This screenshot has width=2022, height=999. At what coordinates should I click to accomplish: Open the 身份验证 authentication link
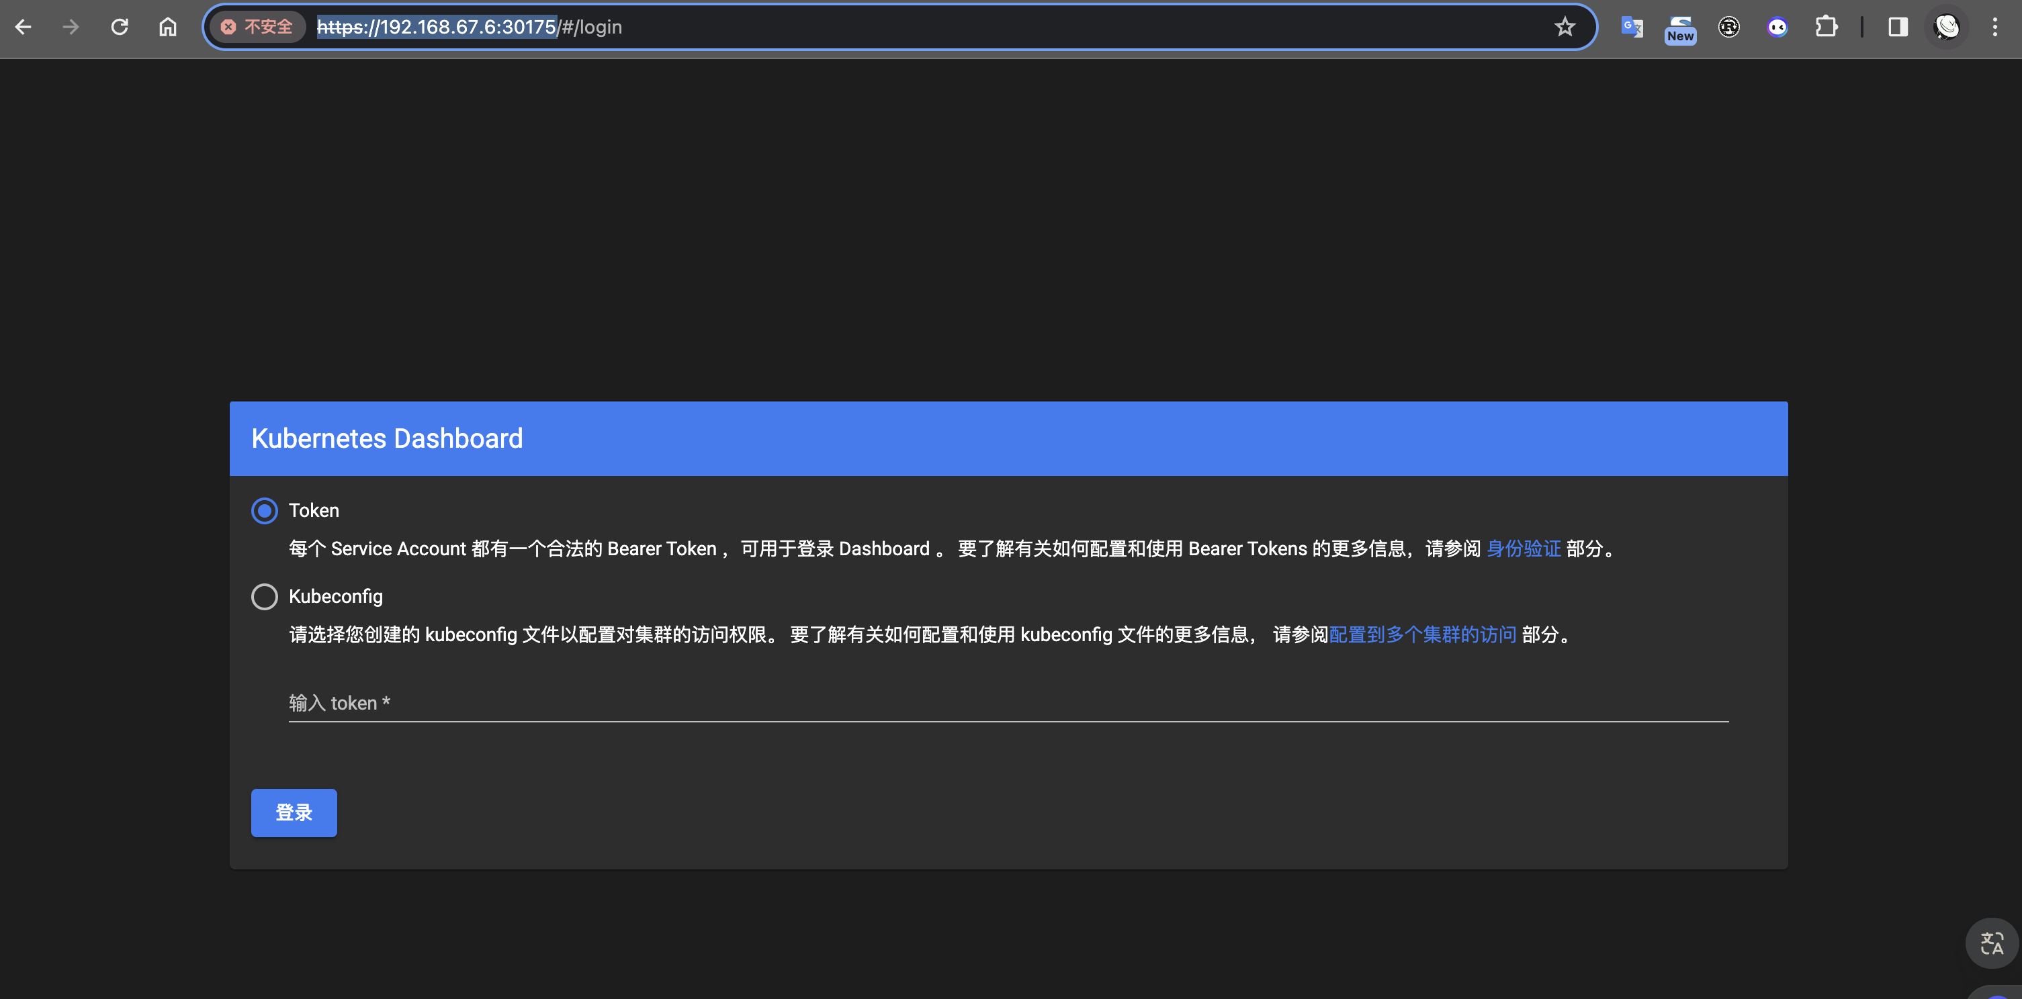click(1523, 549)
